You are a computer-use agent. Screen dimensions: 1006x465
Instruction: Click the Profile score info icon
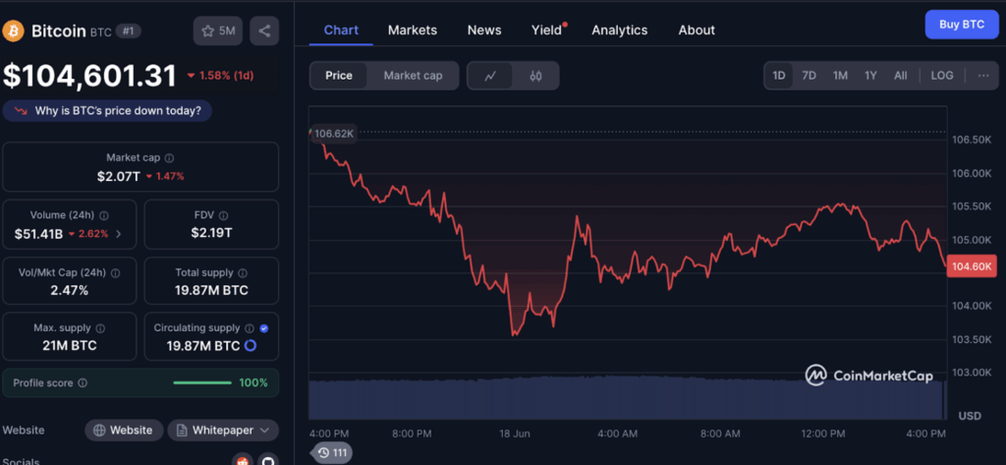click(83, 382)
